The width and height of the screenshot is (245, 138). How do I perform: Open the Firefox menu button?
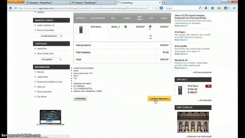point(16,2)
